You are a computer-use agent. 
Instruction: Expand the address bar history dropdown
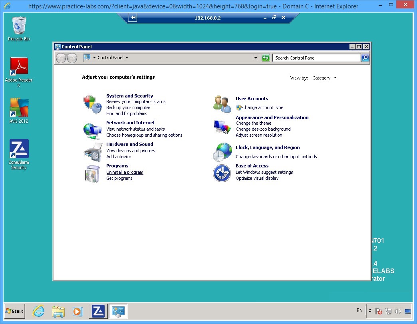pos(256,58)
